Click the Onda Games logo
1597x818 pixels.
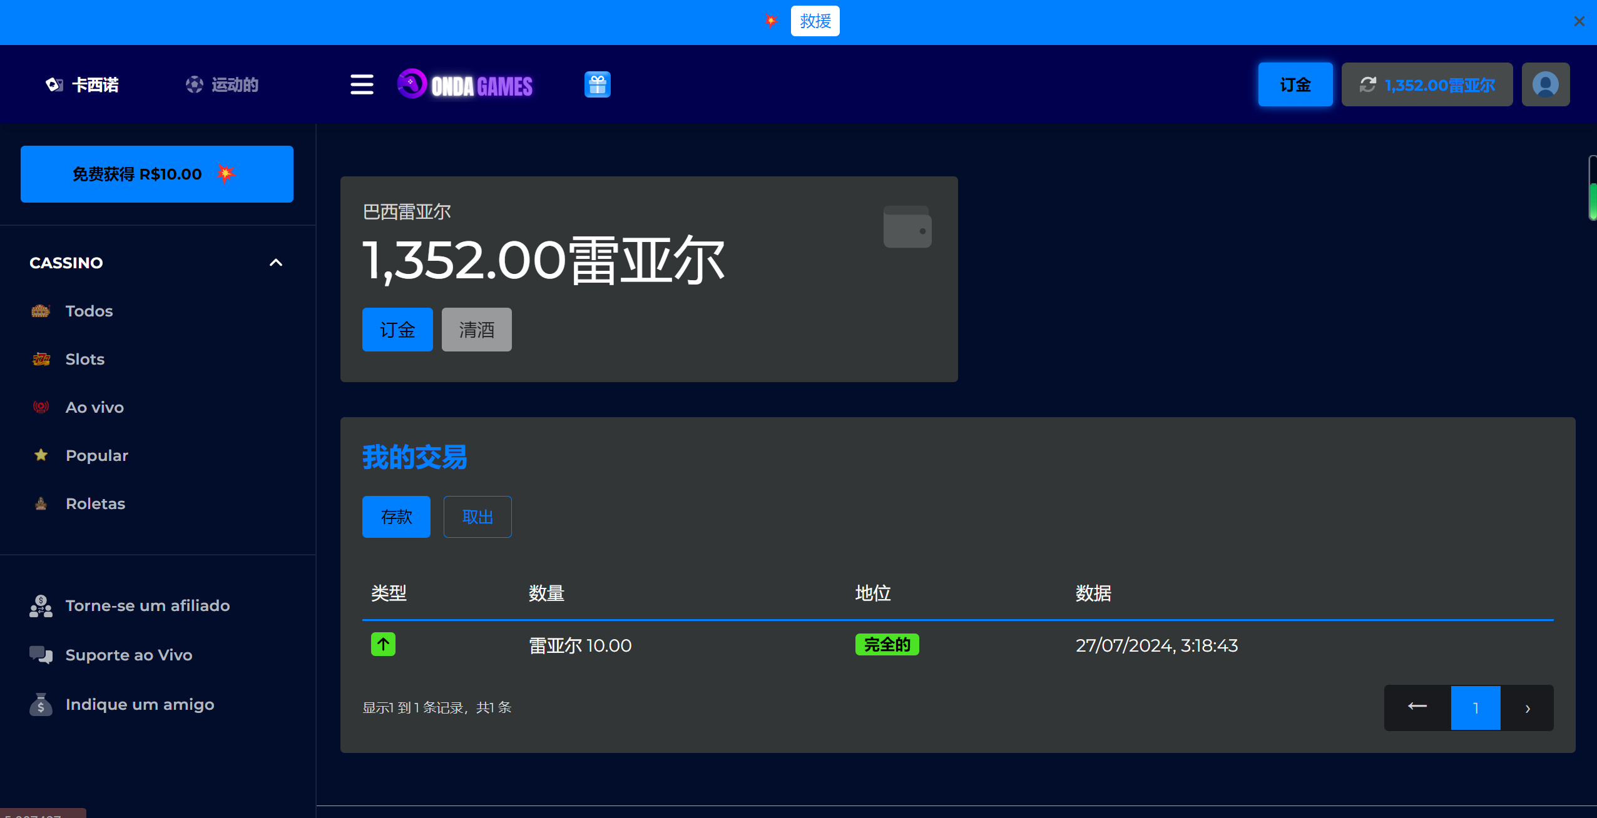click(466, 84)
